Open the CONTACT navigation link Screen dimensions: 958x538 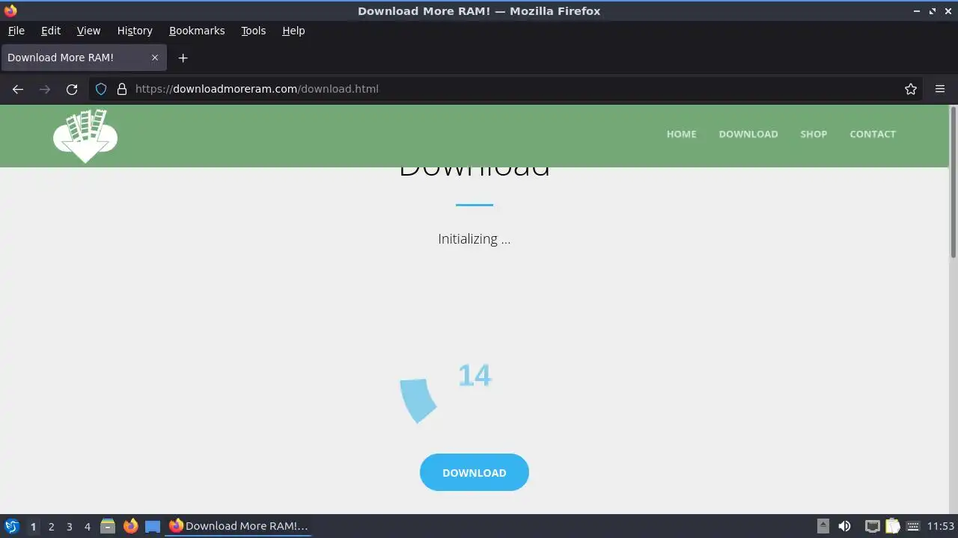[x=873, y=134]
